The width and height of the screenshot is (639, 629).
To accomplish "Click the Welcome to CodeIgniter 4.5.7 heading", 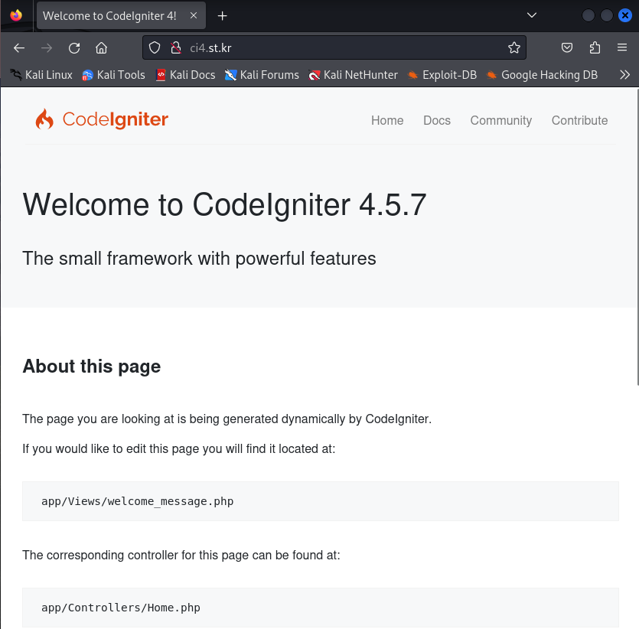I will tap(224, 204).
